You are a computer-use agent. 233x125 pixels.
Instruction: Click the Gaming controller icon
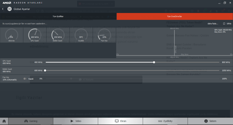[26, 121]
